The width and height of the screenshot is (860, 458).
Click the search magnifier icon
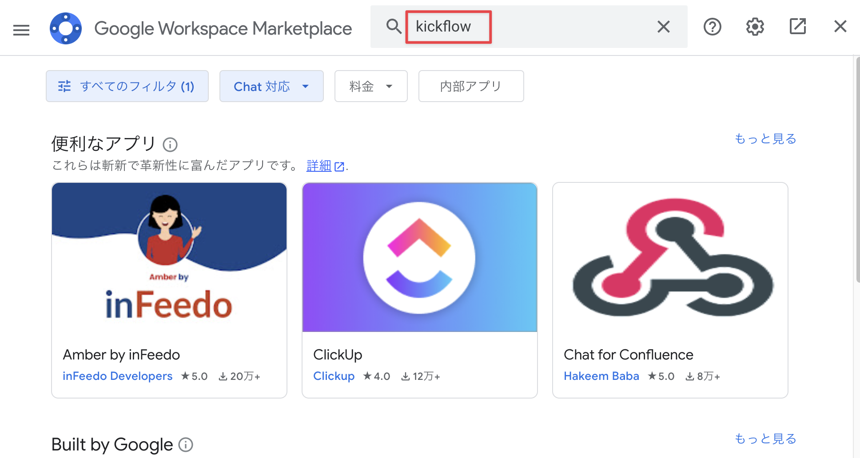(394, 27)
